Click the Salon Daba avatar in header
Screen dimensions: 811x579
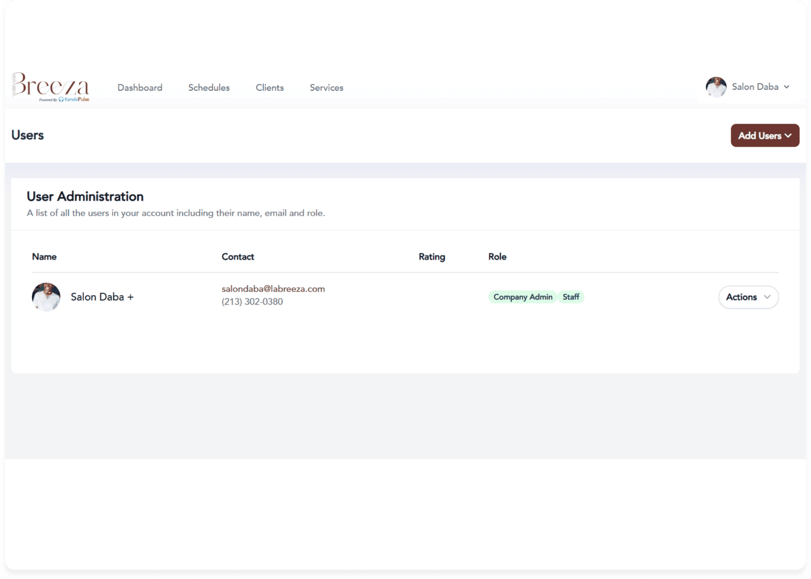tap(716, 87)
